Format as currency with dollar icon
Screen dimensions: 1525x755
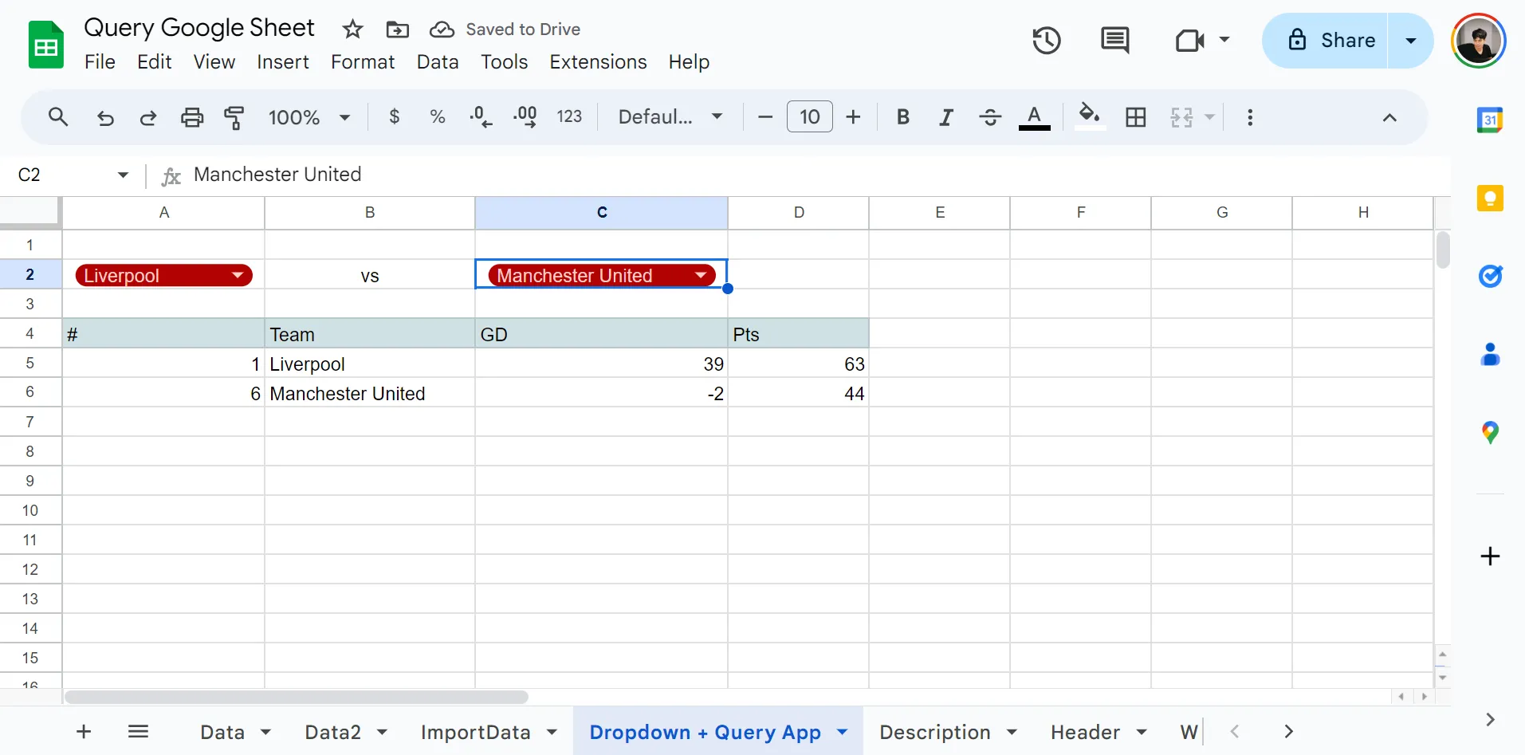(x=394, y=116)
